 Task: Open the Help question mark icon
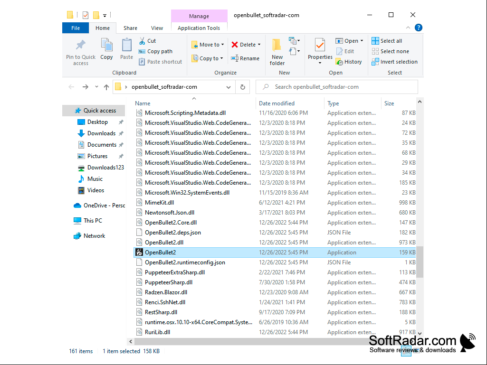coord(419,28)
